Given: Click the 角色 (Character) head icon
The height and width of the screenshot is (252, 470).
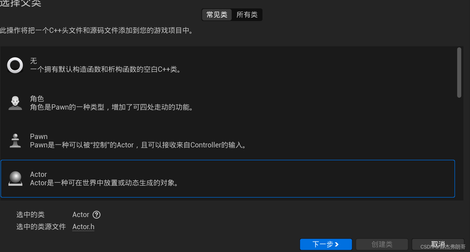Looking at the screenshot, I should (15, 103).
